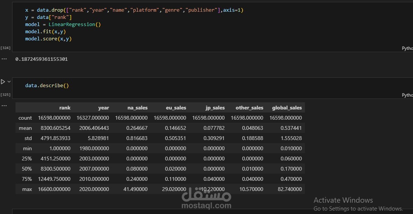The height and width of the screenshot is (214, 413).
Task: Click the eu_sales max value 29.020000
Action: tap(174, 189)
